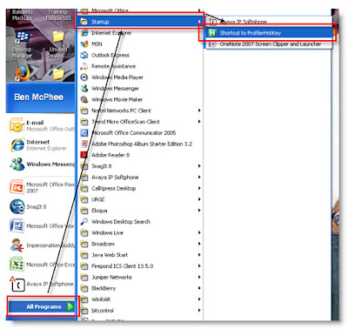Open the Windows Media Player icon
The image size is (348, 329).
[x=84, y=77]
